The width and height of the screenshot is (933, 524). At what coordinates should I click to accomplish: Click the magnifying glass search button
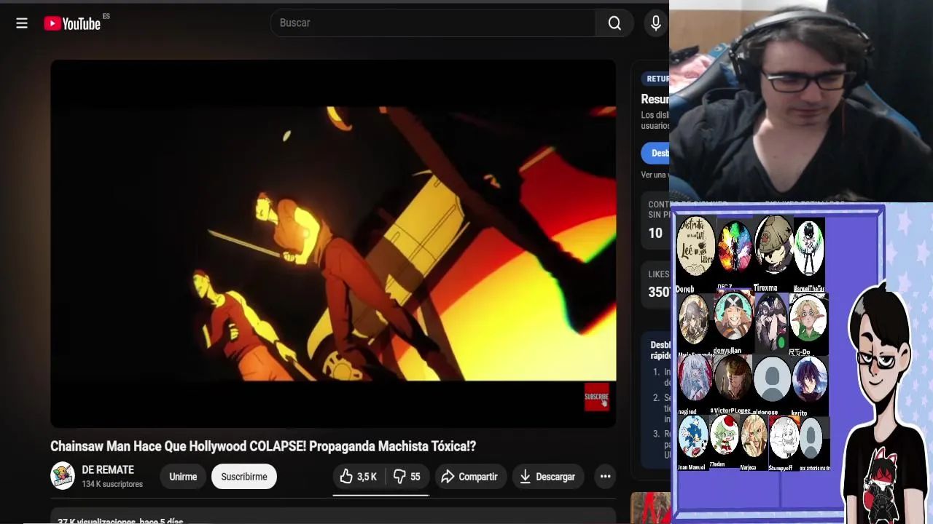pyautogui.click(x=614, y=23)
